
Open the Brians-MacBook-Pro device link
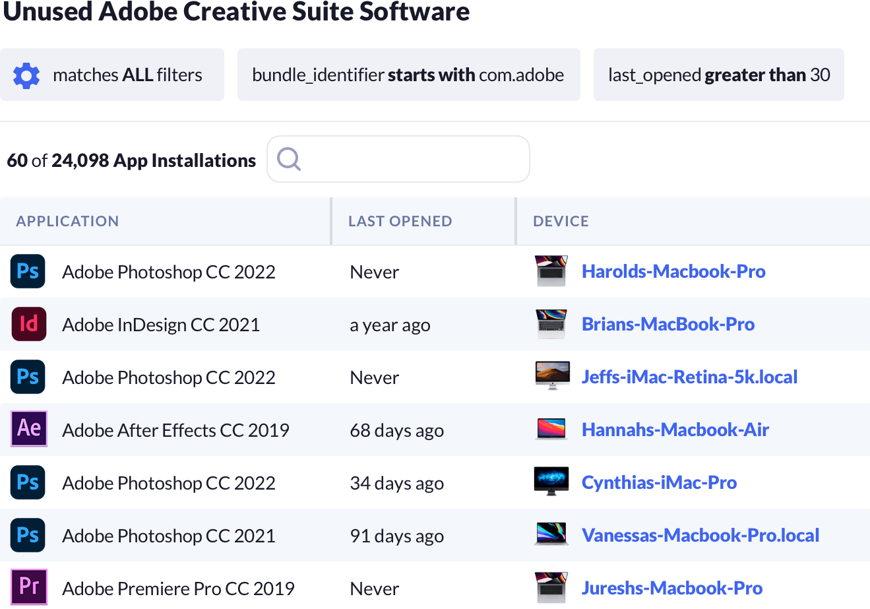pos(668,324)
